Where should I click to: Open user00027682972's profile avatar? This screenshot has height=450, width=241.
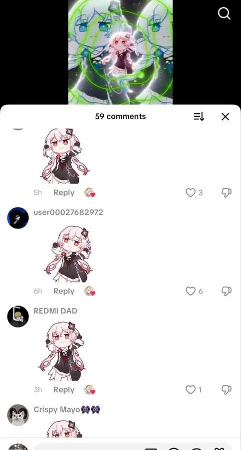click(18, 218)
